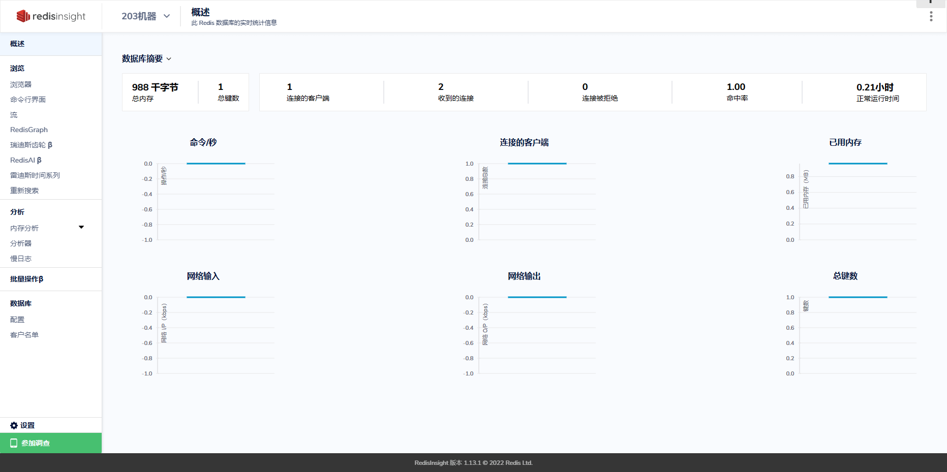947x472 pixels.
Task: Click the RedisInsight logo icon
Action: 22,16
